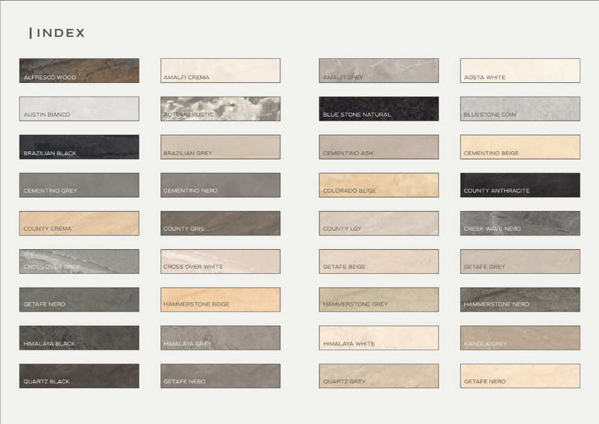
Task: Click the Alfresco Wood tile swatch
Action: click(x=79, y=71)
